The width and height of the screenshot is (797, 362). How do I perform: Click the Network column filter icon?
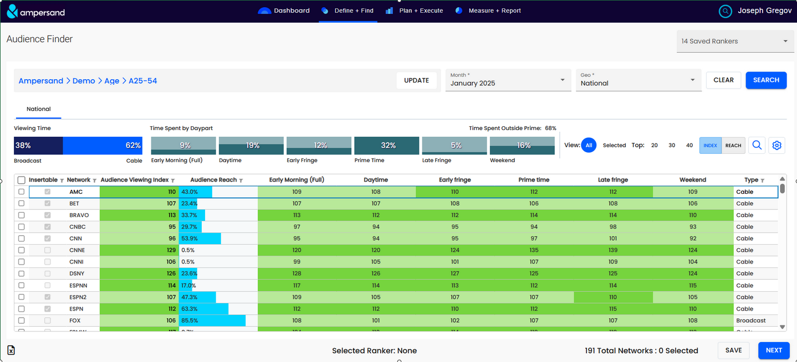click(95, 180)
